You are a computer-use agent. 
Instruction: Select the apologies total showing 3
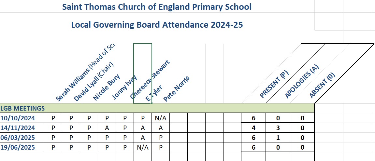pyautogui.click(x=278, y=128)
